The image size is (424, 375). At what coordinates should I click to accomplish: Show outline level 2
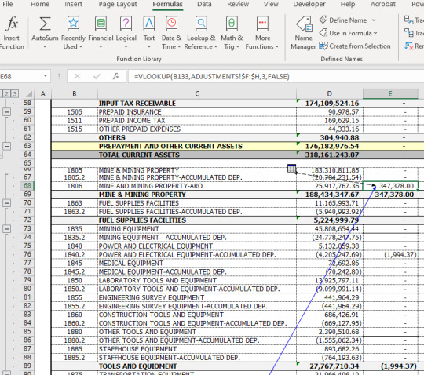coord(7,94)
